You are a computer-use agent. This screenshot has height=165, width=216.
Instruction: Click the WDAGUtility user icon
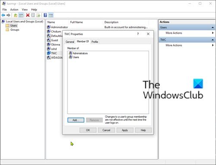[49, 58]
